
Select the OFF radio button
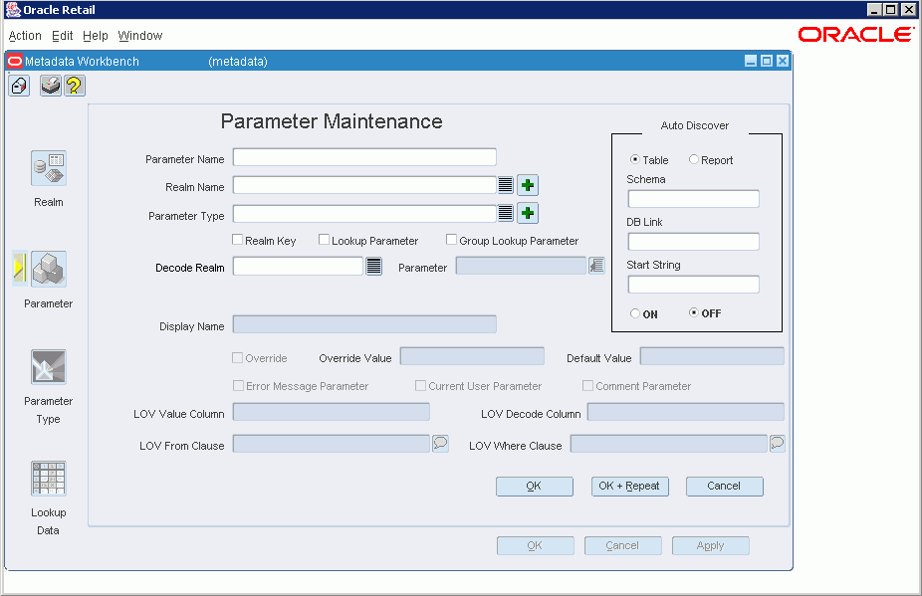[694, 312]
